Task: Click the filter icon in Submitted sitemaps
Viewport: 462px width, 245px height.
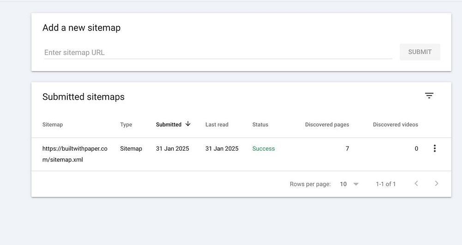Action: (x=429, y=96)
